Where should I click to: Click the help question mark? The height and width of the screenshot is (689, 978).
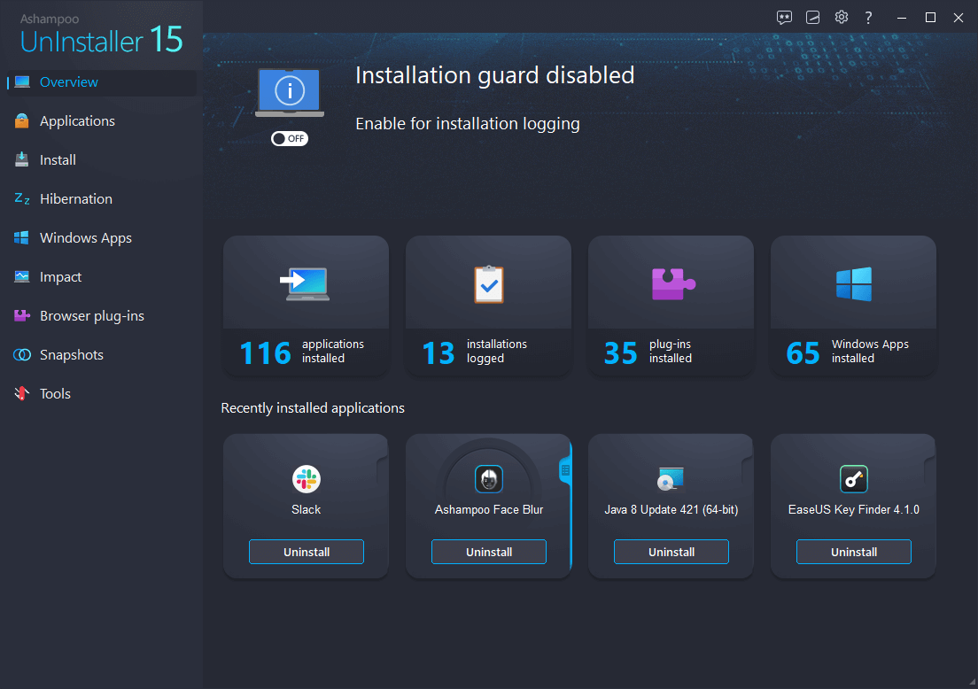(868, 17)
